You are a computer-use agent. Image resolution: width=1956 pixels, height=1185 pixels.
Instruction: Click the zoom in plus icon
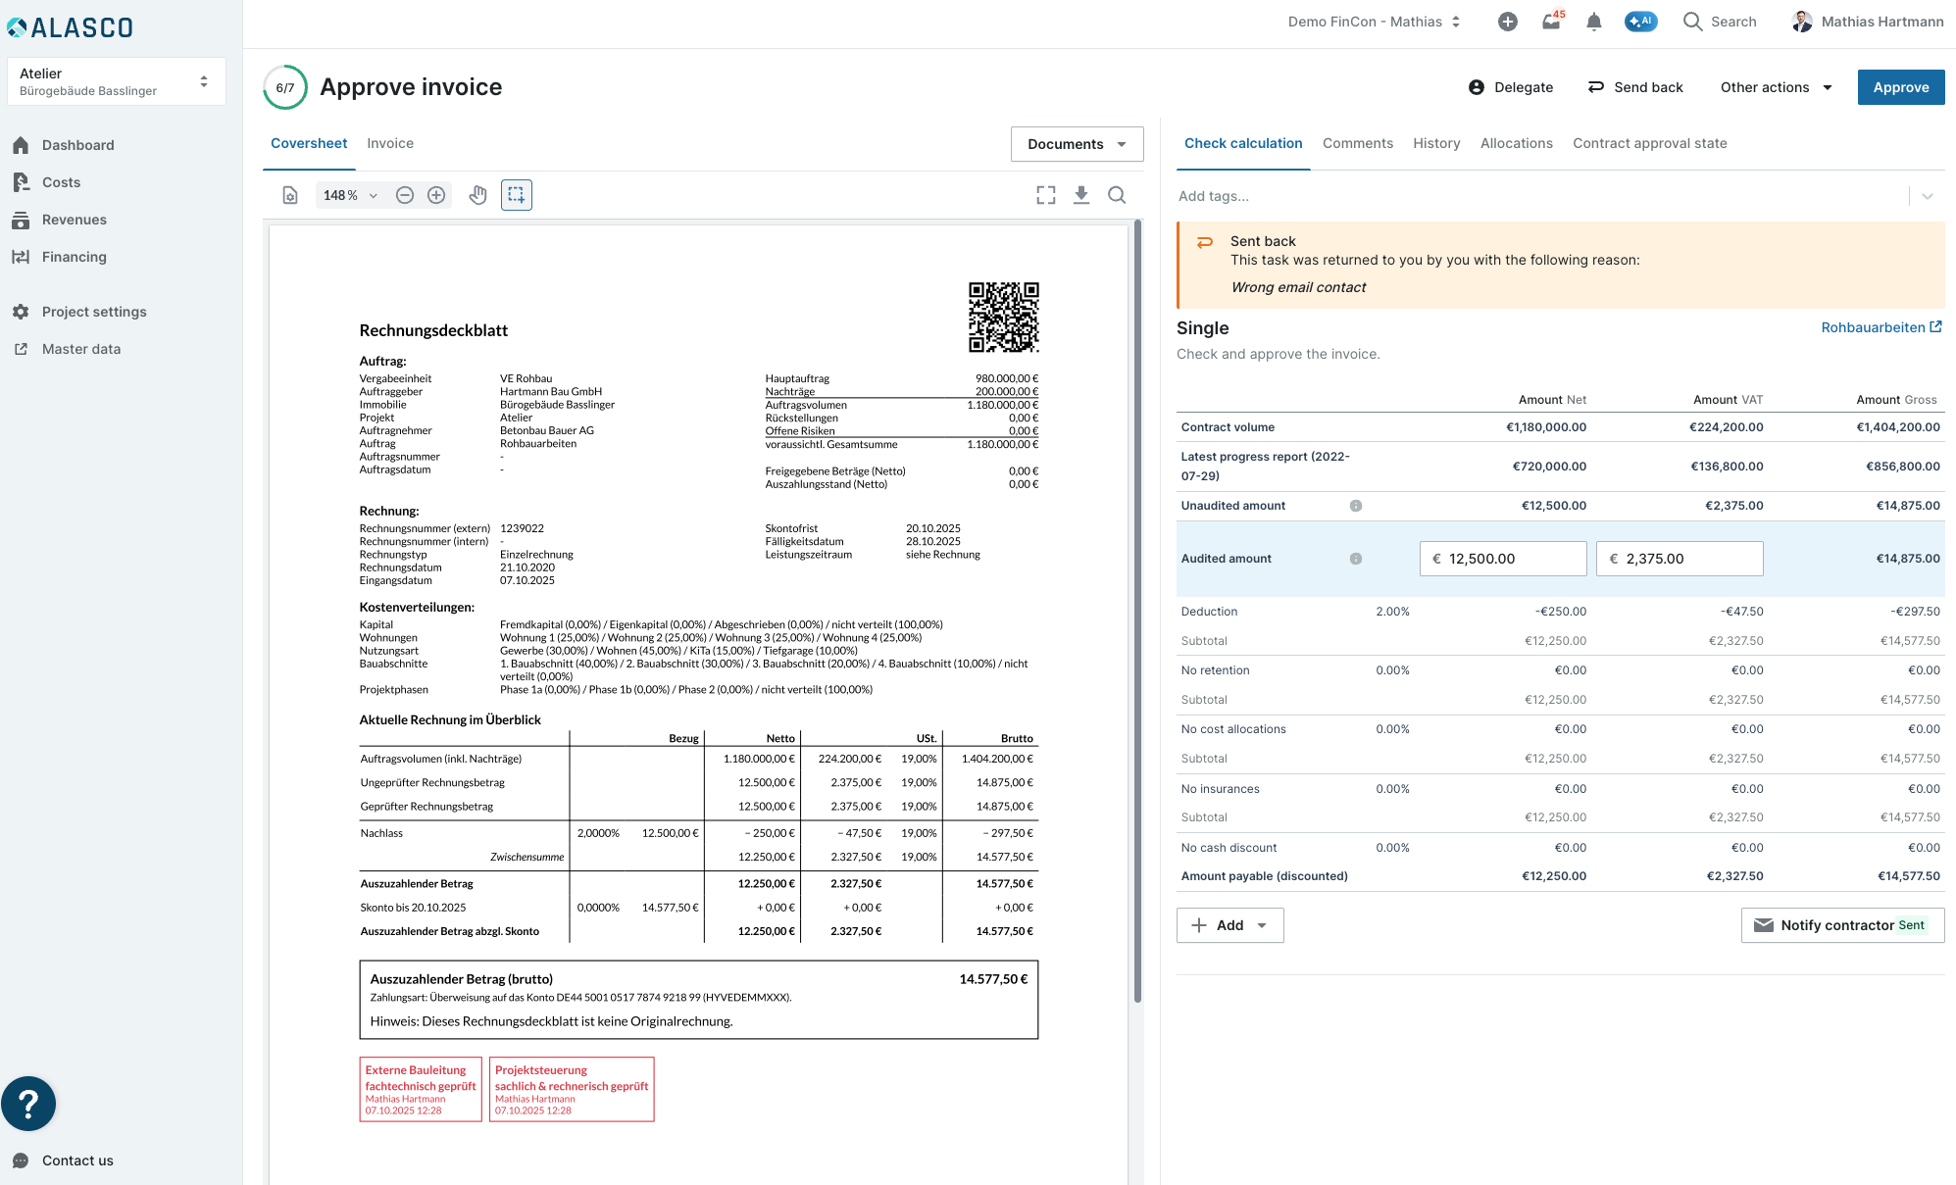pyautogui.click(x=436, y=195)
